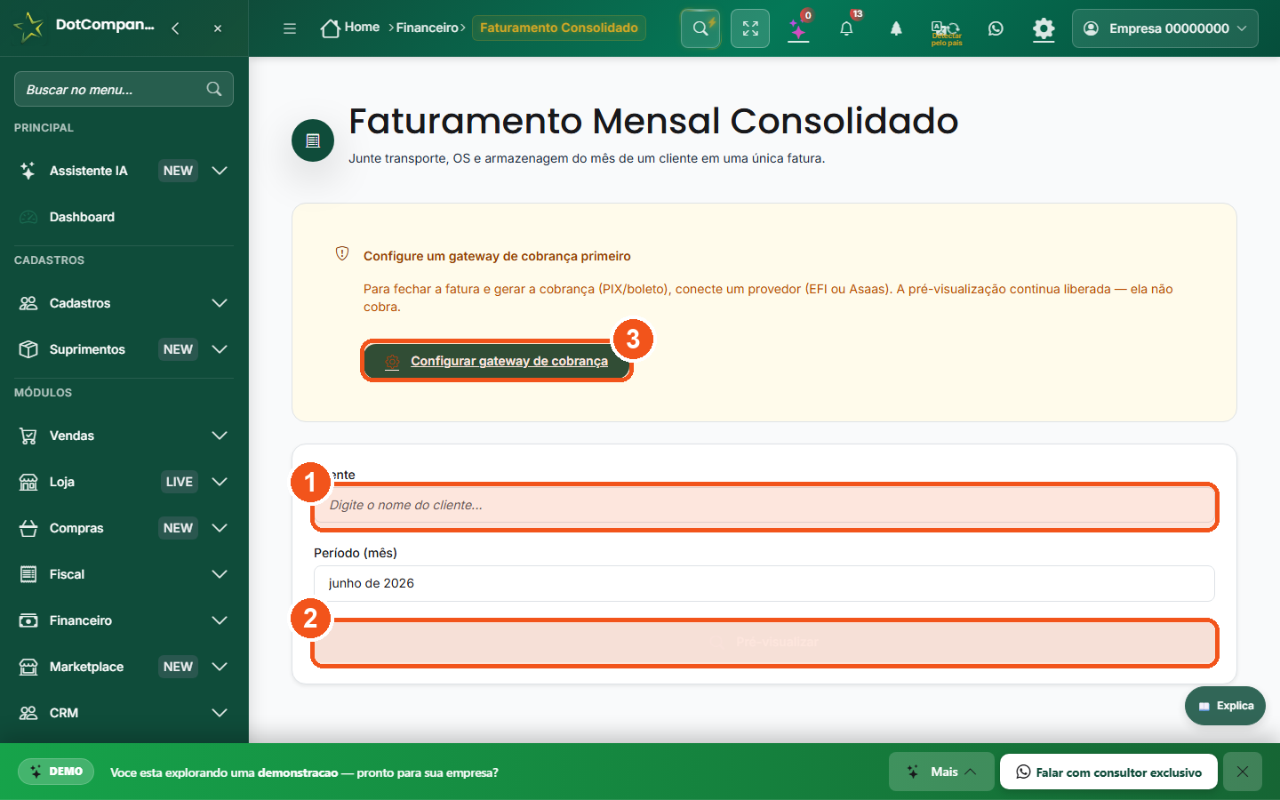Image resolution: width=1280 pixels, height=800 pixels.
Task: Focus the Buscar no menu search field
Action: pyautogui.click(x=124, y=89)
